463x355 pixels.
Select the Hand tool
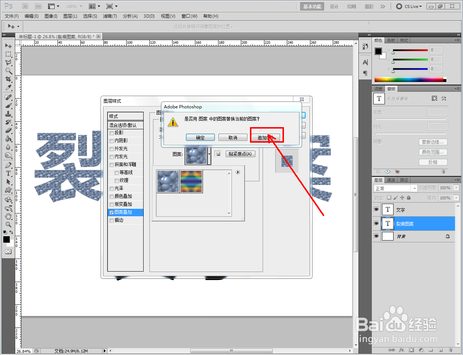pos(8,216)
